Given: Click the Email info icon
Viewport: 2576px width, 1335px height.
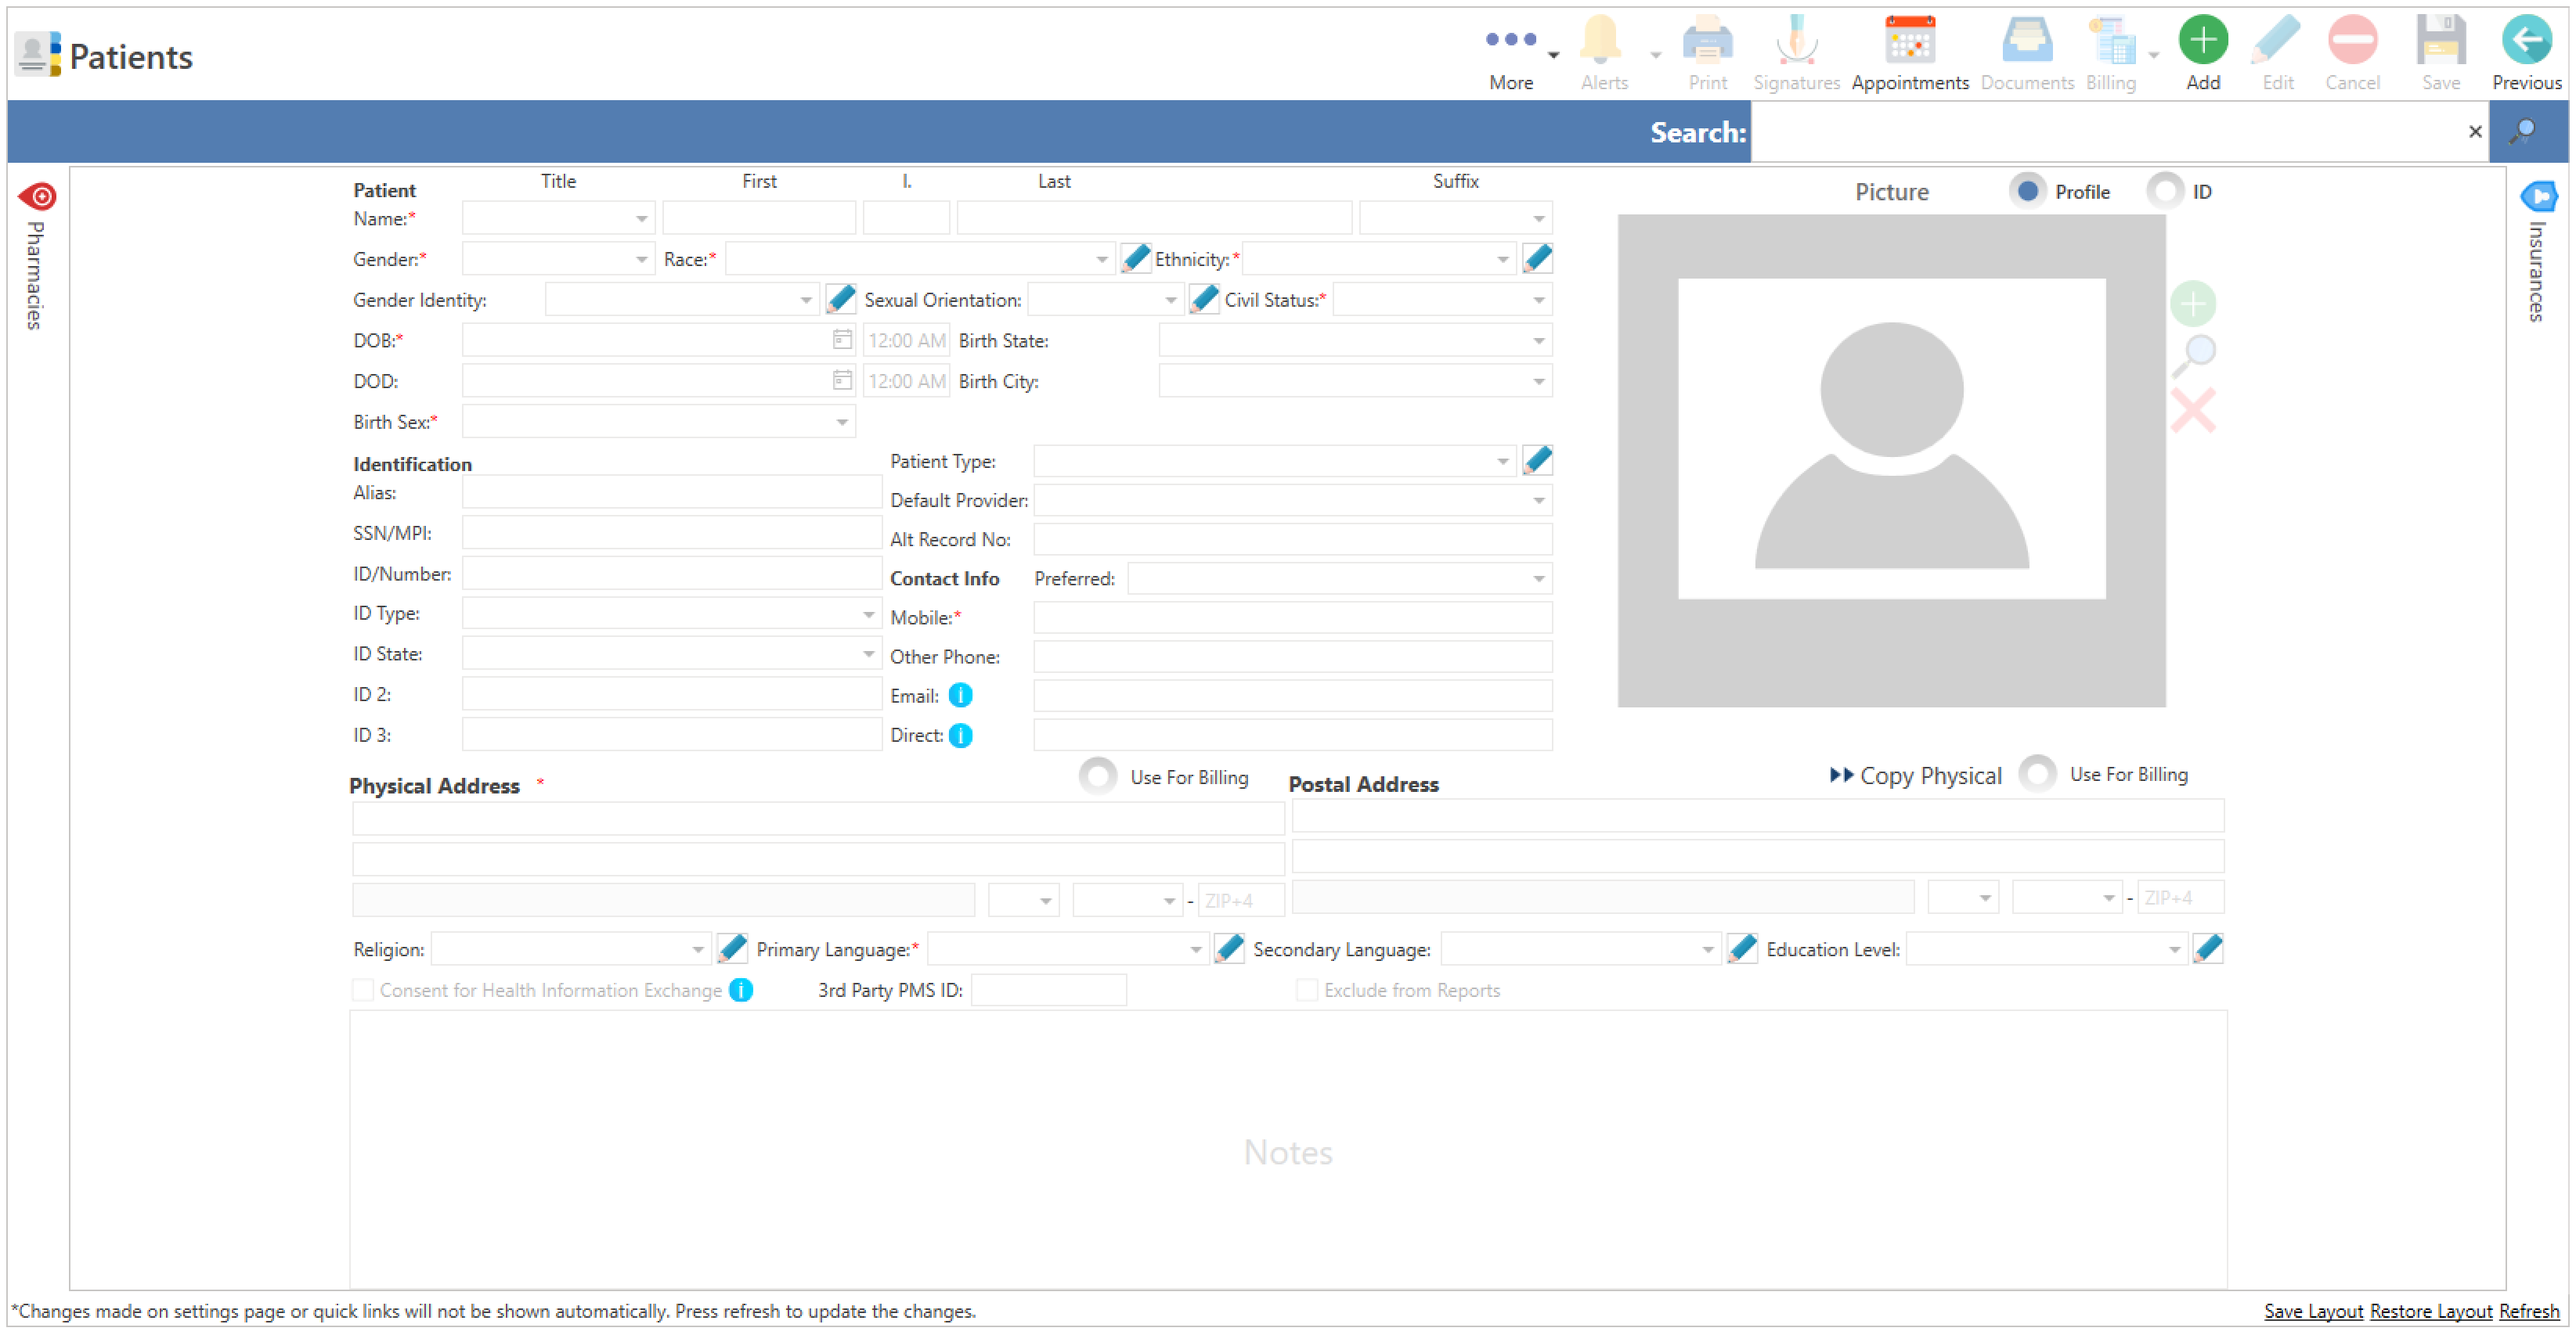Looking at the screenshot, I should coord(960,696).
